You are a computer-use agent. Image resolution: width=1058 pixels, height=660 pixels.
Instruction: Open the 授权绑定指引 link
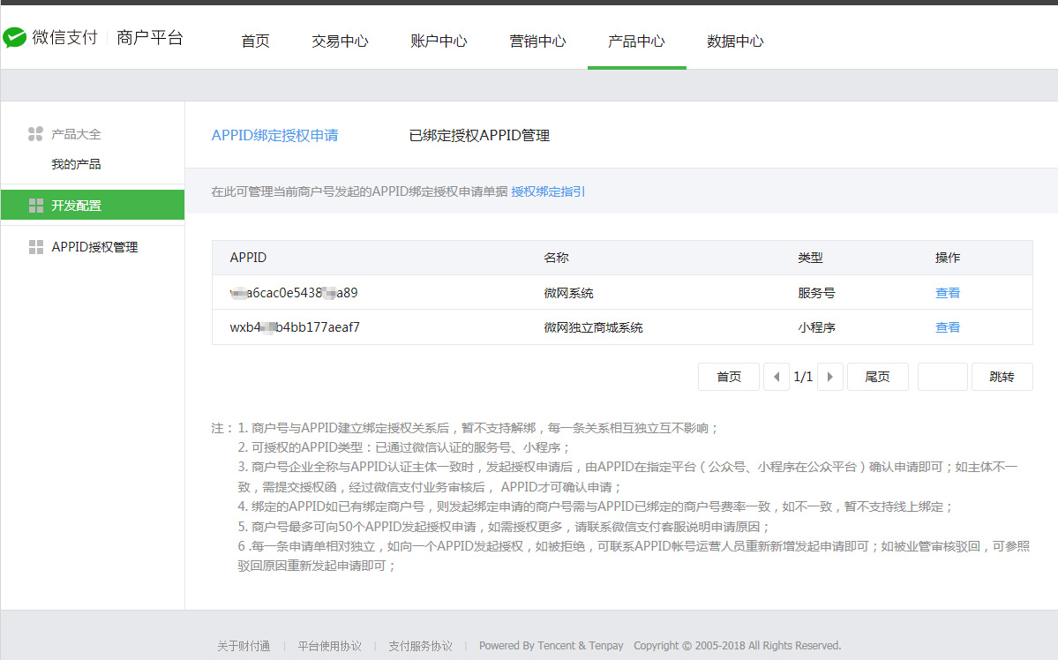tap(548, 191)
